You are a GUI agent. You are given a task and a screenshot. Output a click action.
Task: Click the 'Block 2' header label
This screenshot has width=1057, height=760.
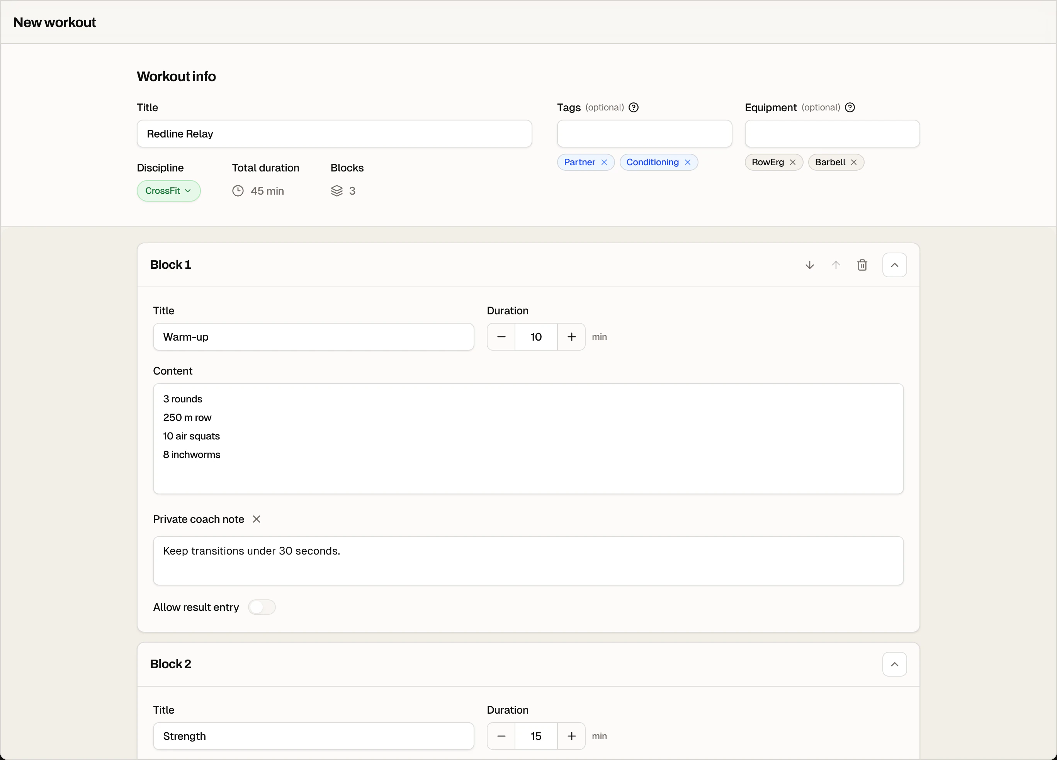pyautogui.click(x=171, y=664)
